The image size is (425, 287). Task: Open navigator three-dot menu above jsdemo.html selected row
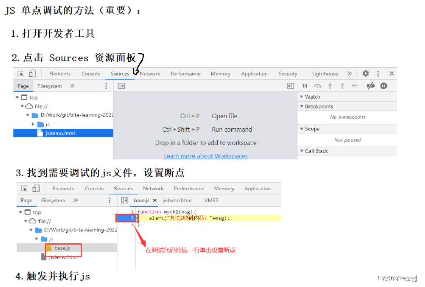coord(106,86)
